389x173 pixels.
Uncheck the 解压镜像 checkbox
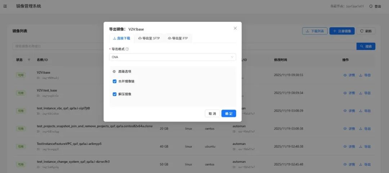point(115,94)
